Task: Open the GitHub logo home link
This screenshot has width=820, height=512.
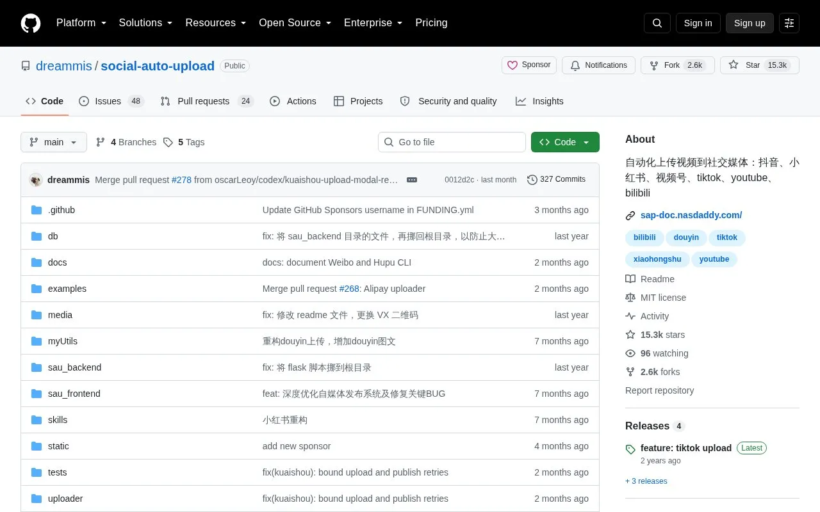Action: click(31, 23)
